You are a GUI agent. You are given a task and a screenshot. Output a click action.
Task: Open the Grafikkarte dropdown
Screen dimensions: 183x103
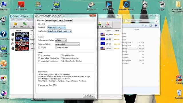pos(59,31)
